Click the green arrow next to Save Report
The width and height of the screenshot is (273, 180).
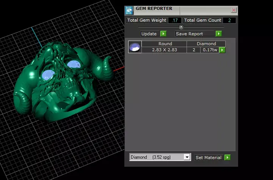(x=219, y=34)
